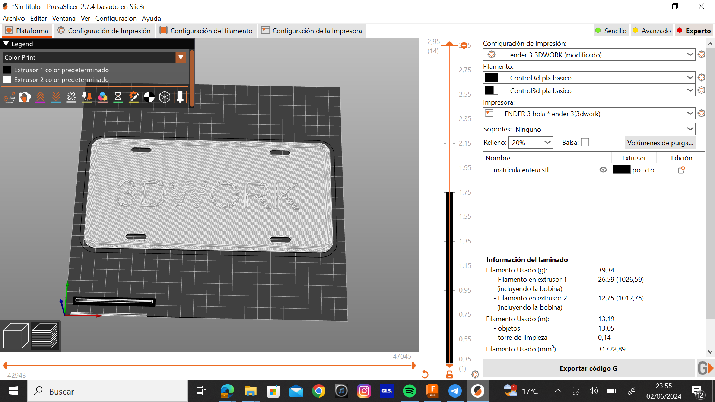The image size is (715, 402).
Task: Toggle custom G-code visibility icon
Action: 134,98
